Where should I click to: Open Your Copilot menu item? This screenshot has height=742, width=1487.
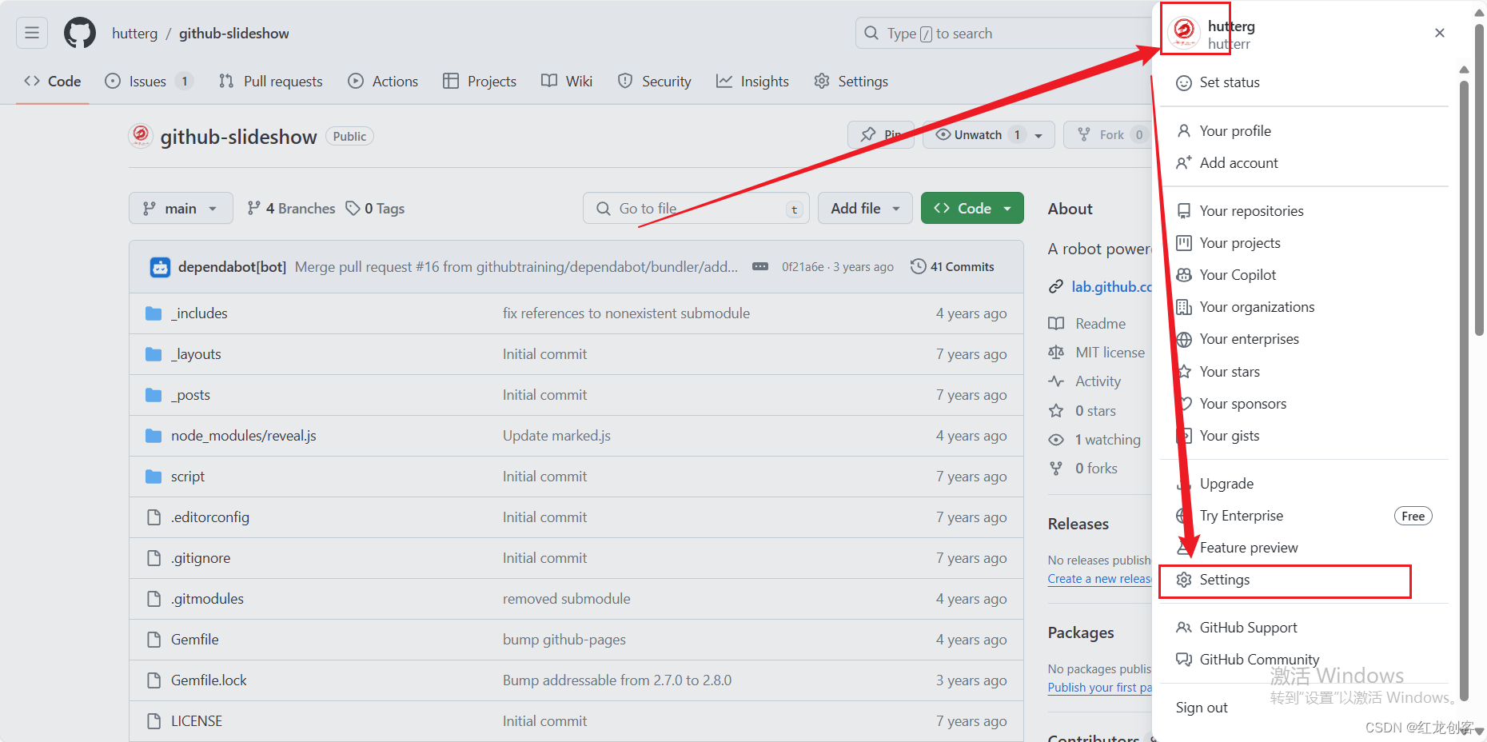point(1304,275)
